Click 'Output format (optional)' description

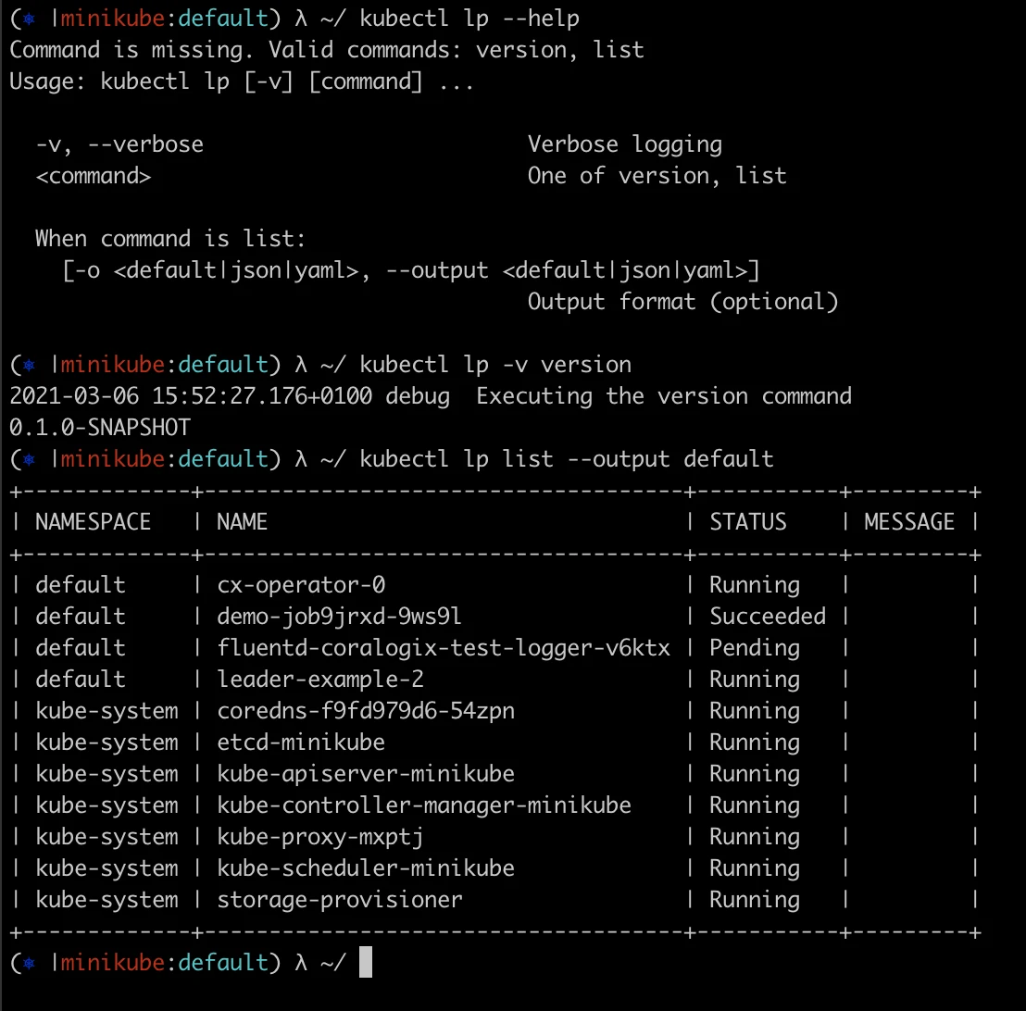[x=682, y=302]
